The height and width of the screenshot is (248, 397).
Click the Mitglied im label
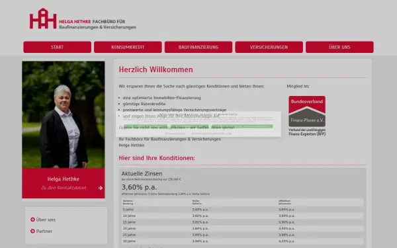[298, 86]
